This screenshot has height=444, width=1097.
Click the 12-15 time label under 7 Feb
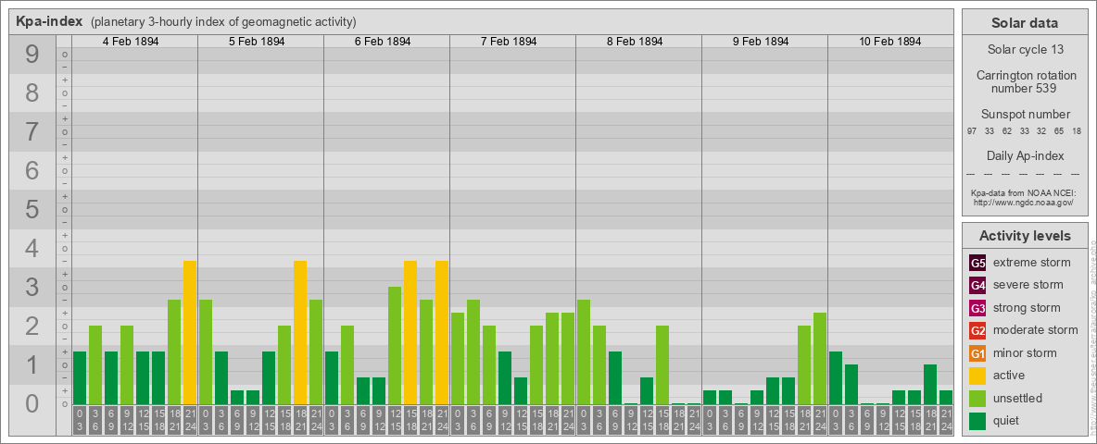click(521, 421)
